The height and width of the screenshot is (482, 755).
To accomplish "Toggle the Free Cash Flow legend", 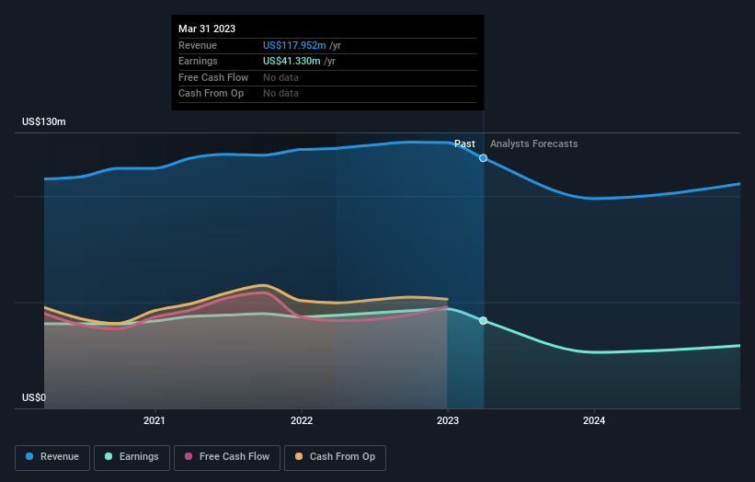I will pos(227,457).
